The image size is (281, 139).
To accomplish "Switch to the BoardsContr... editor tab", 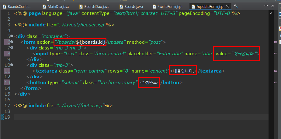I will click(x=17, y=7).
